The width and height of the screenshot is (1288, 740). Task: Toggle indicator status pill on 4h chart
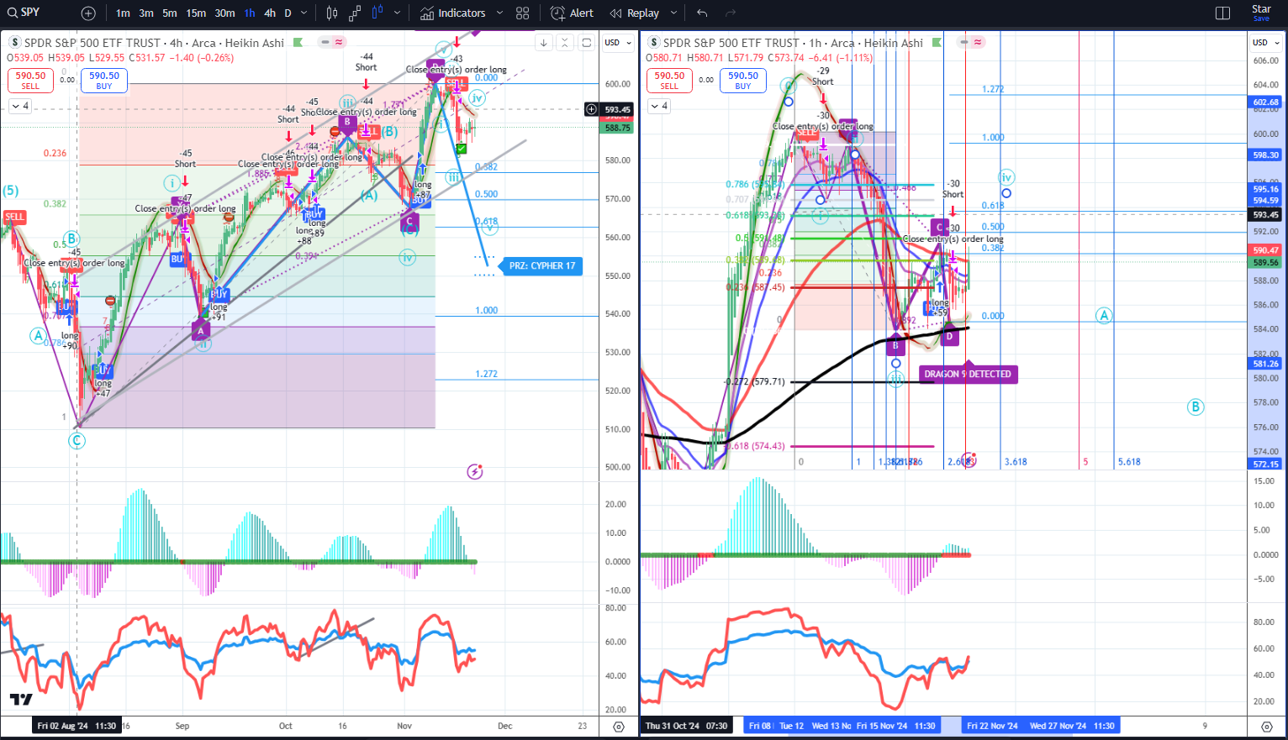333,43
